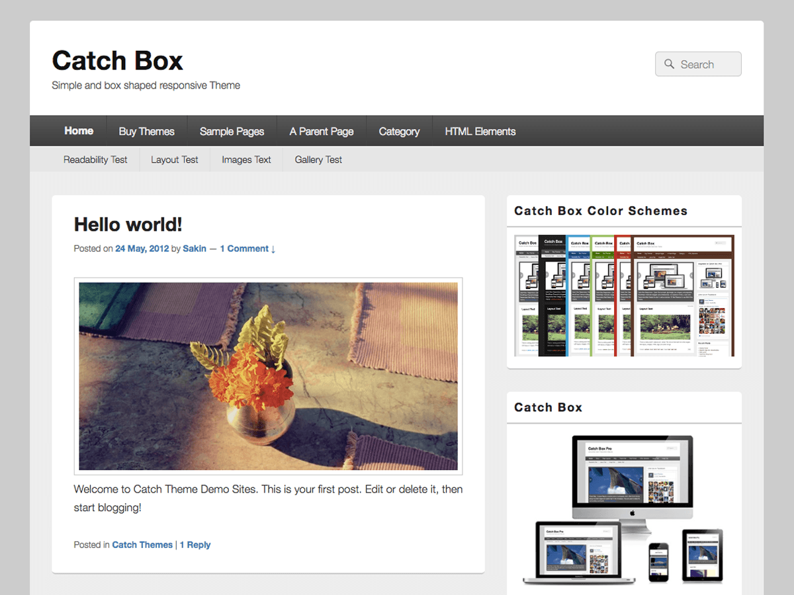Viewport: 794px width, 595px height.
Task: Click the Hello world! post title
Action: (x=128, y=224)
